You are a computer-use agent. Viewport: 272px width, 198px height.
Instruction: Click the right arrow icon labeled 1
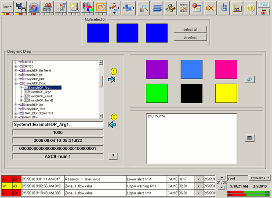112,80
